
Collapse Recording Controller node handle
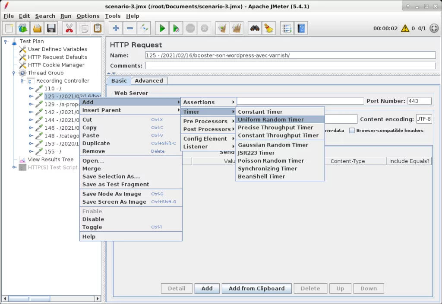coord(22,81)
